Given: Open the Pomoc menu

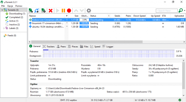Looking at the screenshot, I should [19, 6].
